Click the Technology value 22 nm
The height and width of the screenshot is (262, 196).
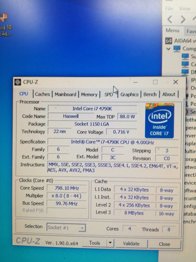click(60, 132)
